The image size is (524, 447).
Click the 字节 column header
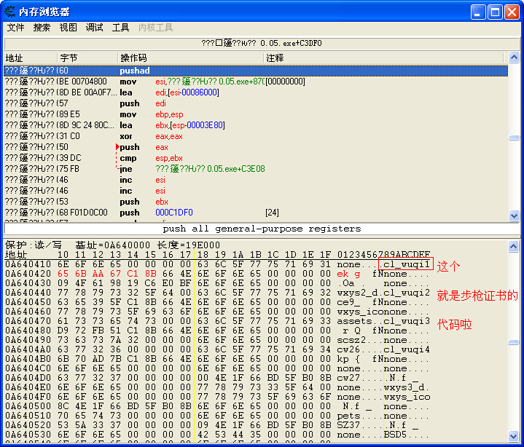click(x=87, y=58)
